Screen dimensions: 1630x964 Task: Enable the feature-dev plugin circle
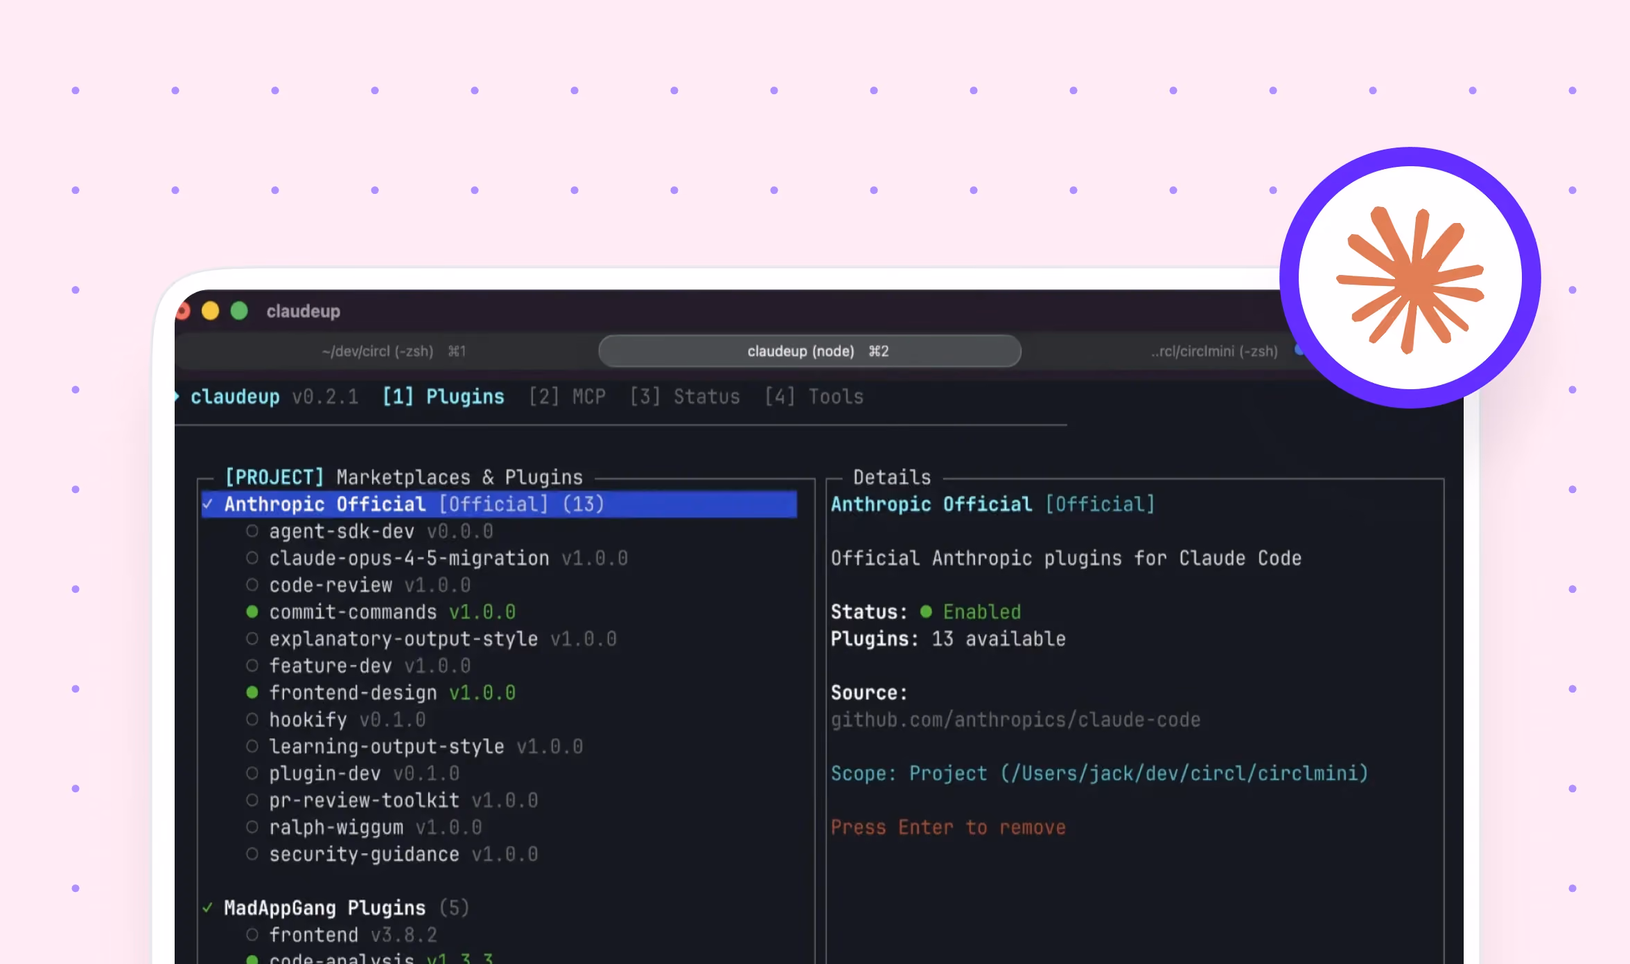(252, 666)
